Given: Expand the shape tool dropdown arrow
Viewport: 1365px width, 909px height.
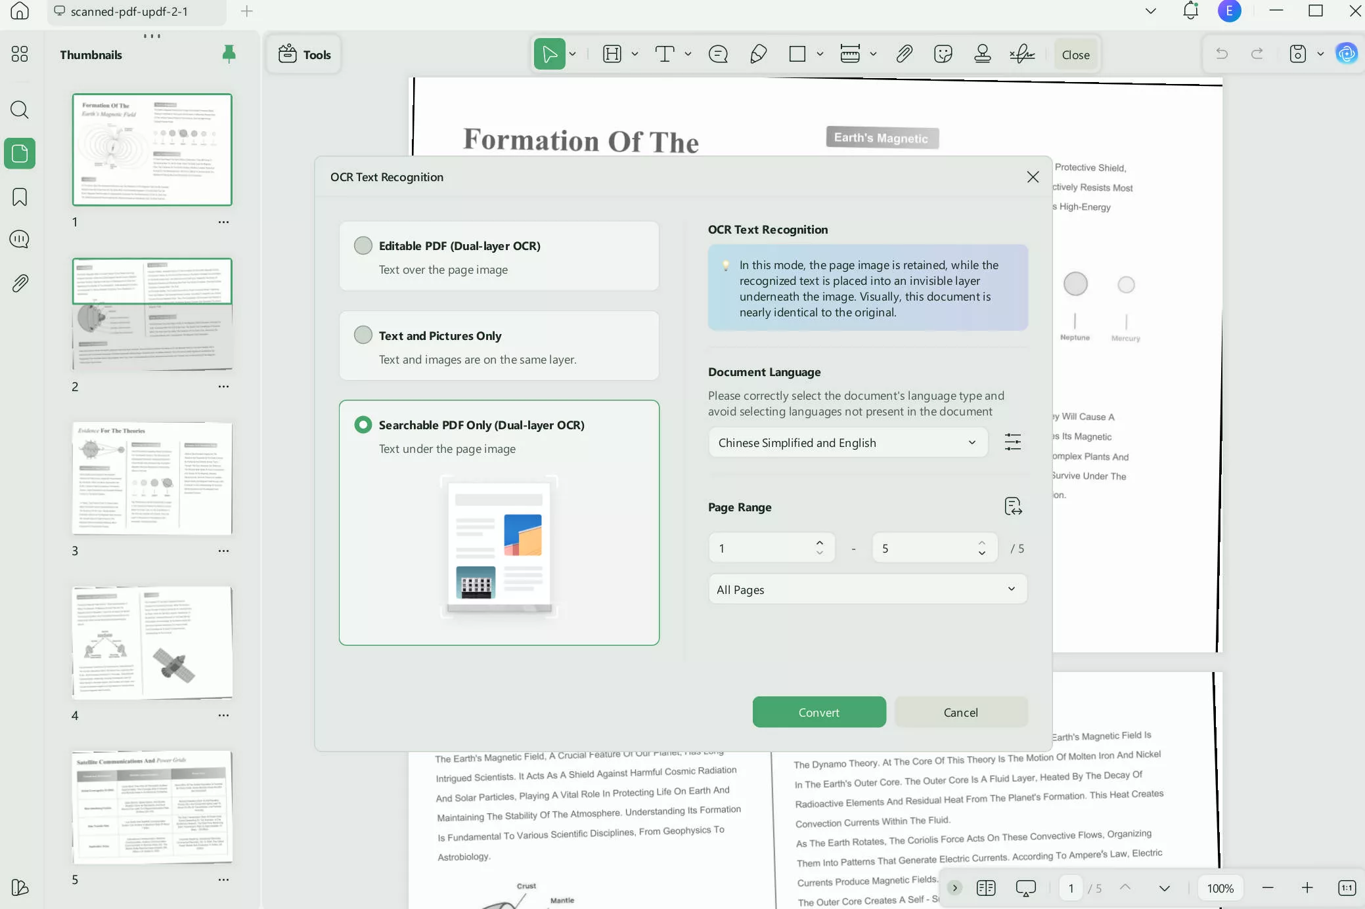Looking at the screenshot, I should point(819,54).
